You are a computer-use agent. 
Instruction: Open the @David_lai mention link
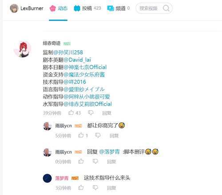[x=77, y=60]
